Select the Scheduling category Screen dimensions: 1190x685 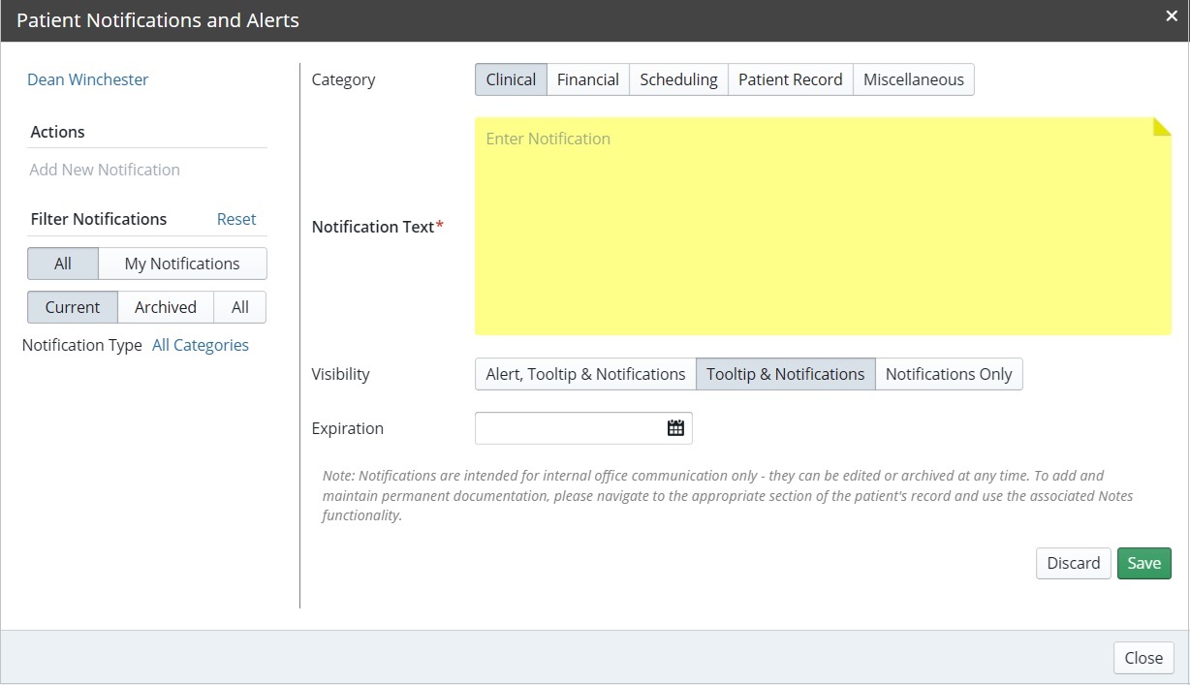(x=678, y=79)
